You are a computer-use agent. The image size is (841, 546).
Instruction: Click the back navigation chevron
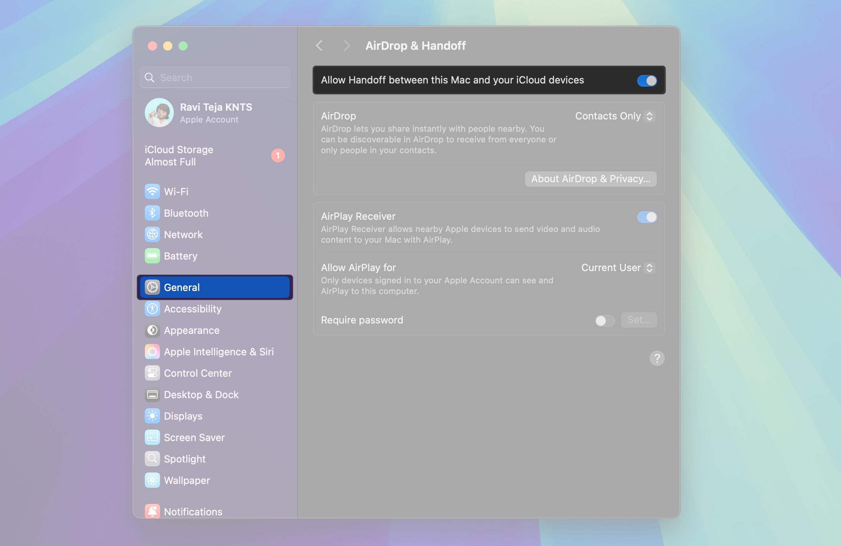(x=320, y=45)
